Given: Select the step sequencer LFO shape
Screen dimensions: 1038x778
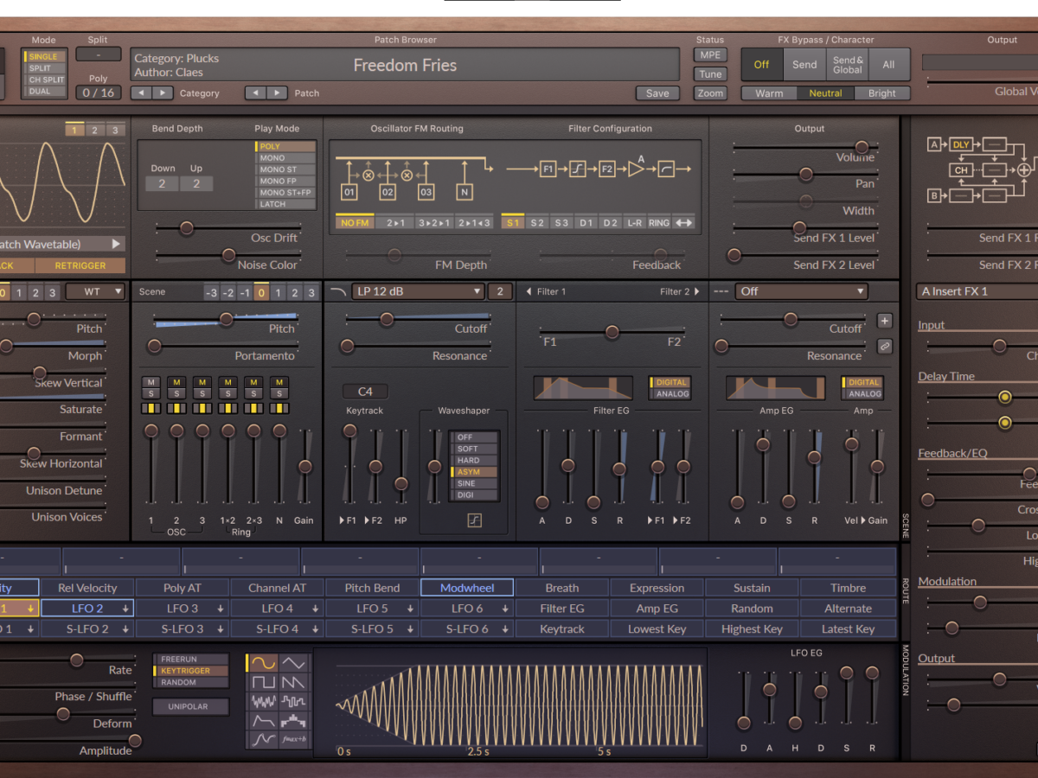Looking at the screenshot, I should click(x=293, y=720).
